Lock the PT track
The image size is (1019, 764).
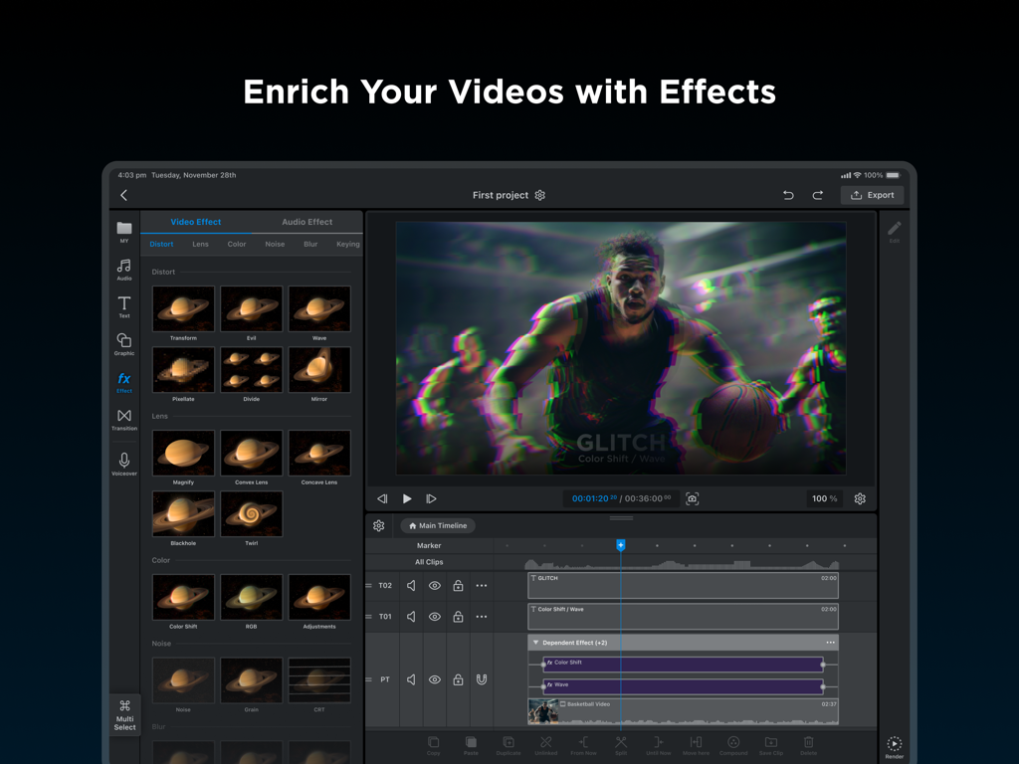click(458, 679)
